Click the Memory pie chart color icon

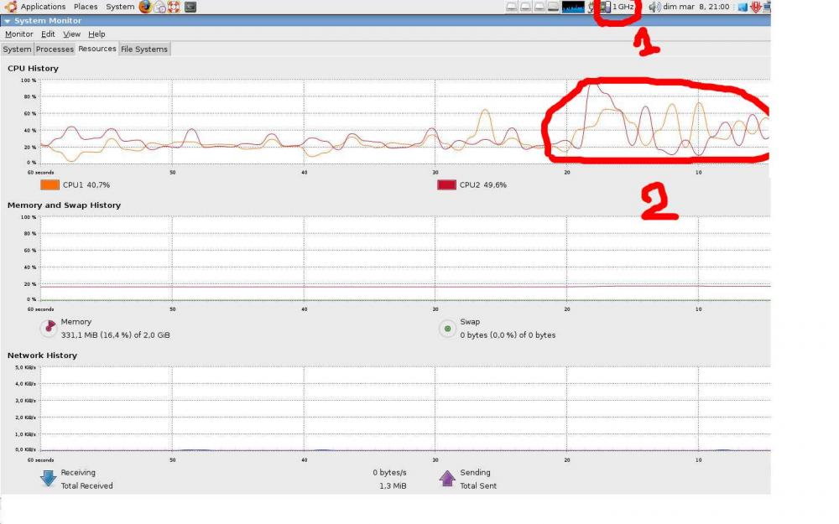pos(48,328)
